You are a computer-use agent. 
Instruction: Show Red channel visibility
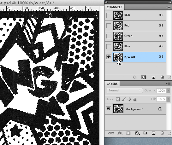(109, 26)
